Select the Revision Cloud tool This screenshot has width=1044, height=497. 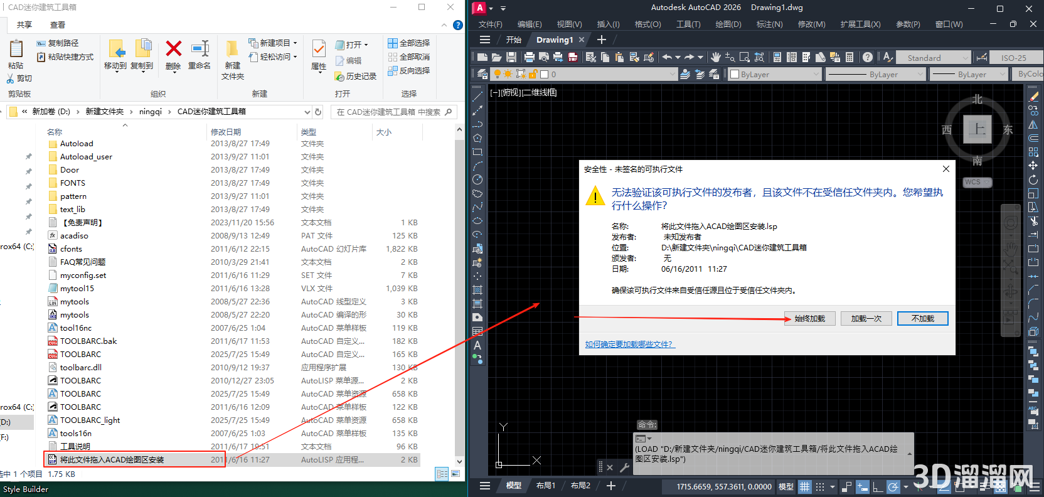[477, 193]
